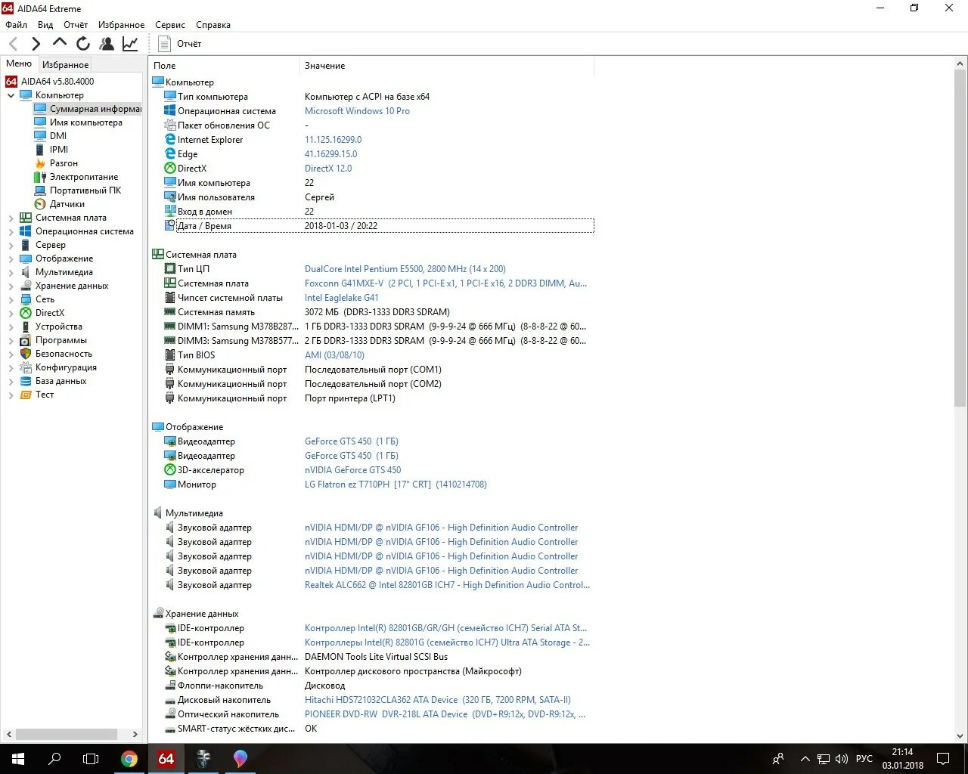Open Google Chrome from the taskbar
The width and height of the screenshot is (968, 774).
pyautogui.click(x=129, y=759)
